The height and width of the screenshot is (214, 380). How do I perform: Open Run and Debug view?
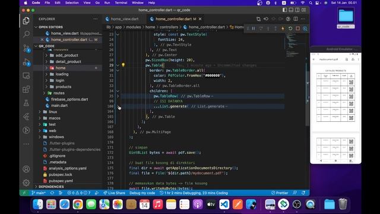(26, 62)
